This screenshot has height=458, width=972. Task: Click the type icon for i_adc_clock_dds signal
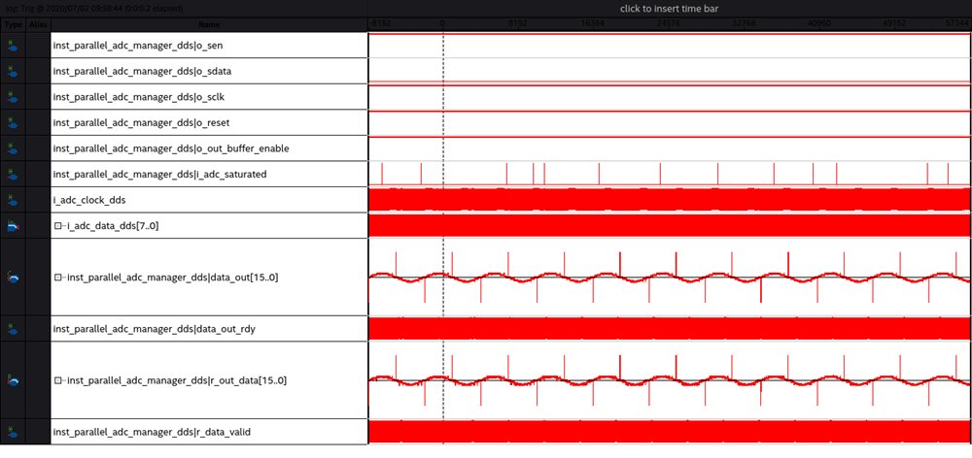click(x=13, y=200)
